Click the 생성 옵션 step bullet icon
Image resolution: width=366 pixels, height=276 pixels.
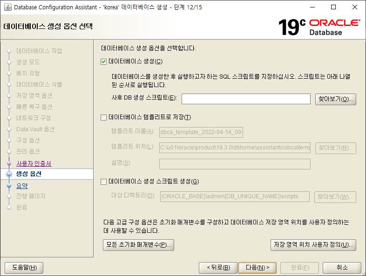tap(9, 174)
